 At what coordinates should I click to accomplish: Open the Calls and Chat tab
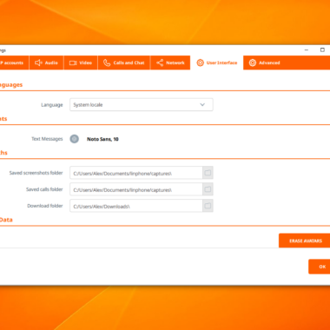(x=124, y=63)
